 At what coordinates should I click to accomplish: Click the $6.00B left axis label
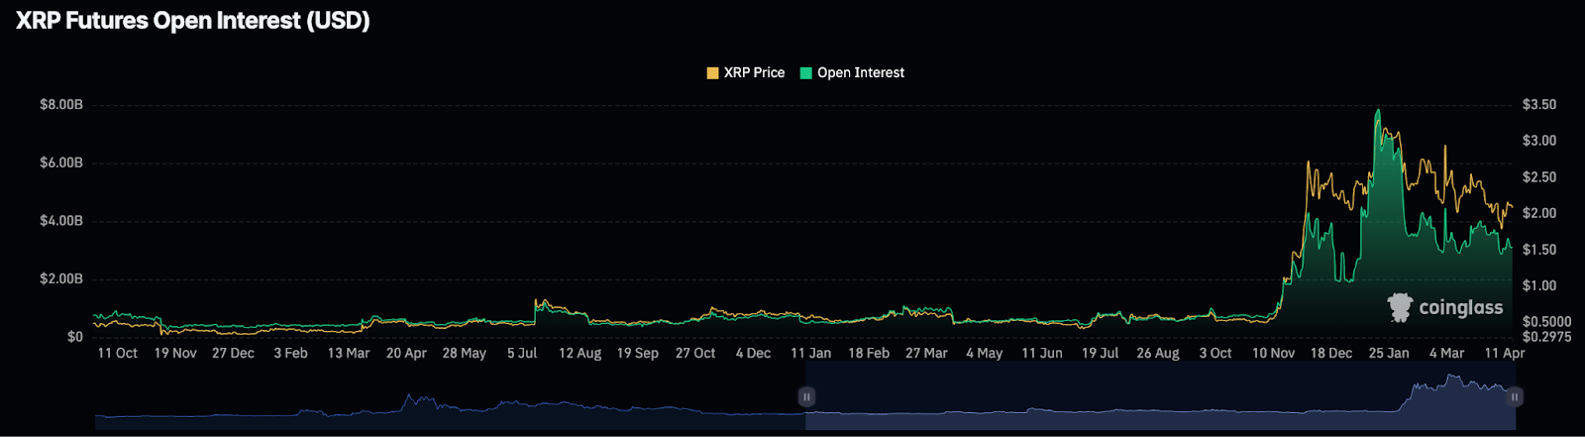click(61, 163)
